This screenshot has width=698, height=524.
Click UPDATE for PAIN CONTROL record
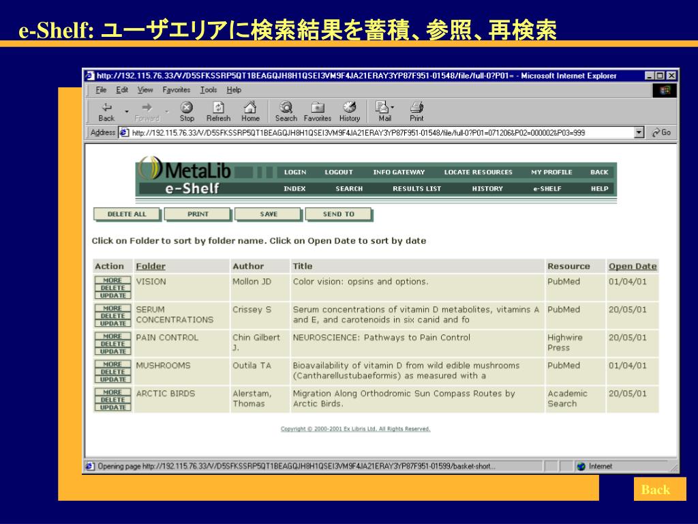point(112,351)
